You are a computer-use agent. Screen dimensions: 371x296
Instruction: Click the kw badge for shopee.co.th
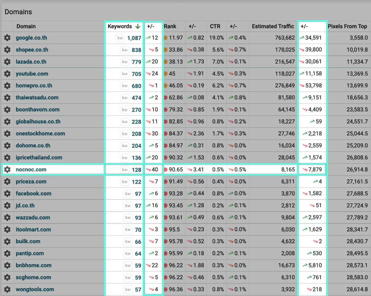tap(125, 50)
